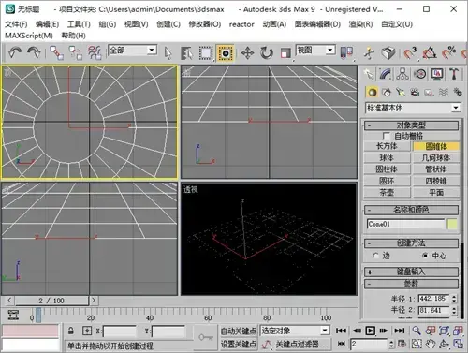
Task: Toggle Angle Snap icon
Action: [x=430, y=52]
